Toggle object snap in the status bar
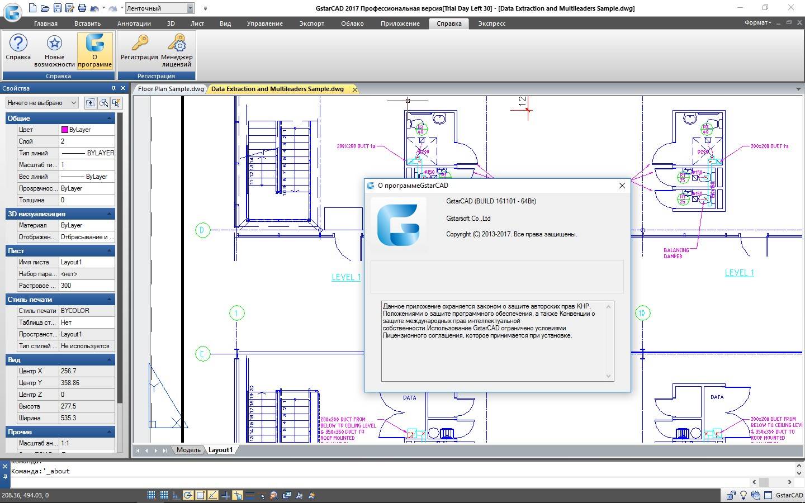805x503 pixels. 201,495
